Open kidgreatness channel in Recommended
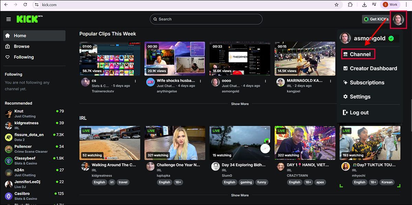The image size is (412, 205). 34,125
